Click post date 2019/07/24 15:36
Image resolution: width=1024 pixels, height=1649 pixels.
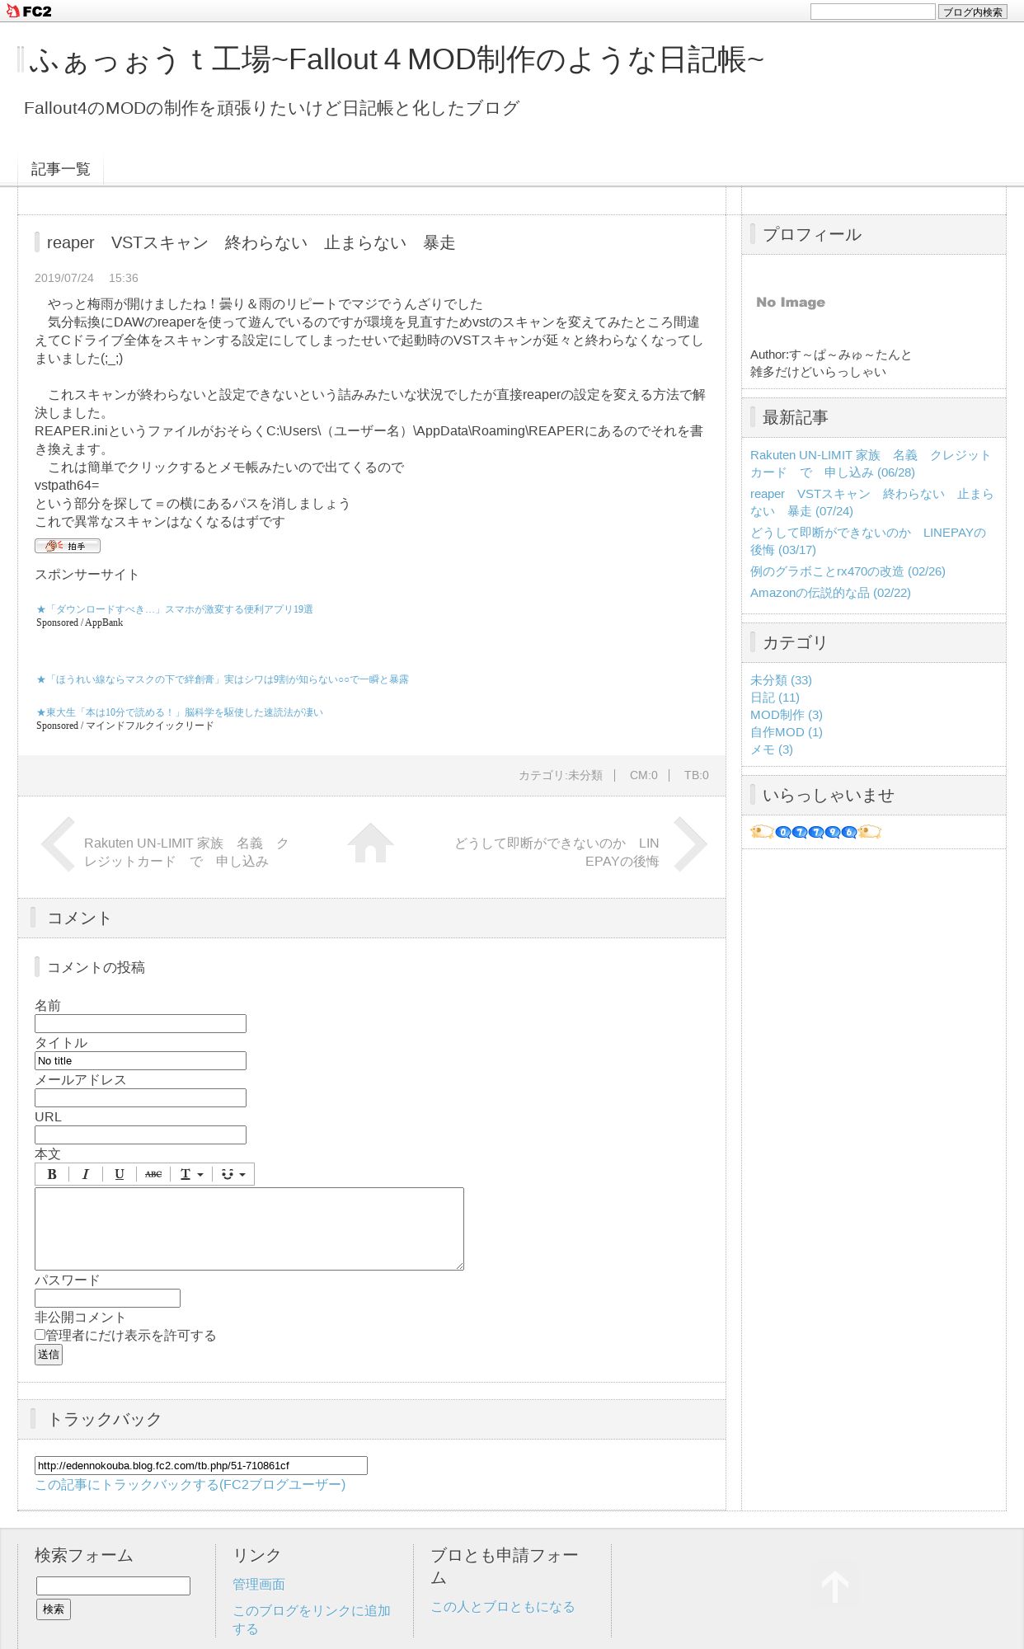(87, 278)
